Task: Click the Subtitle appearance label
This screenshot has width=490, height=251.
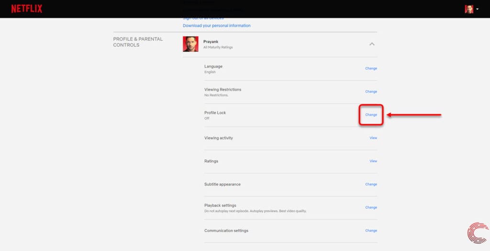Action: (x=223, y=184)
